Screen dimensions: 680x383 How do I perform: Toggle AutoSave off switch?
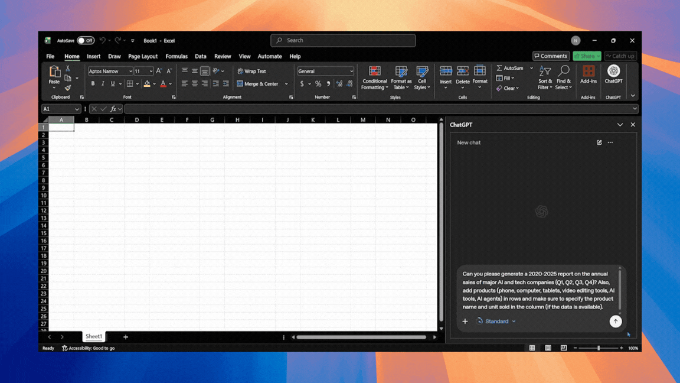click(x=86, y=40)
